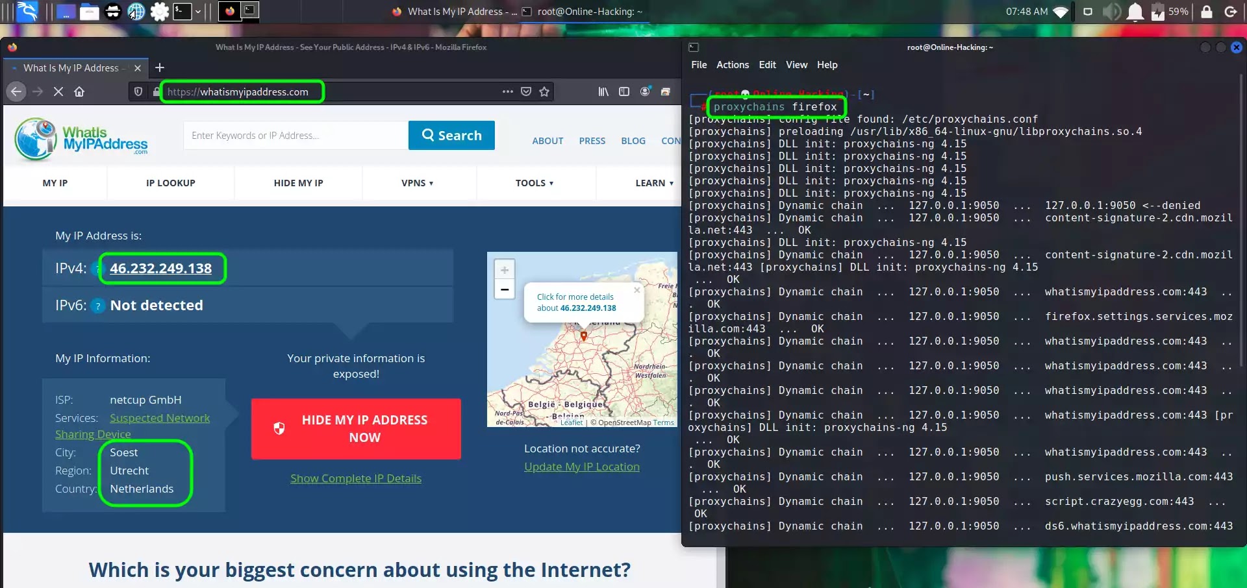
Task: Open the Update My IP Location link
Action: [582, 467]
